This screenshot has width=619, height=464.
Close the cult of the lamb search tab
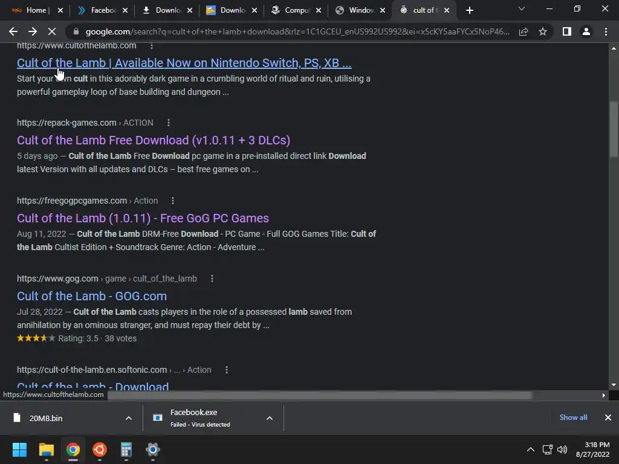[447, 10]
